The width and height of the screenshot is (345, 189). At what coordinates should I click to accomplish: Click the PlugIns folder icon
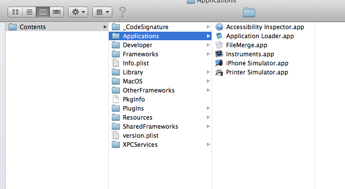116,108
